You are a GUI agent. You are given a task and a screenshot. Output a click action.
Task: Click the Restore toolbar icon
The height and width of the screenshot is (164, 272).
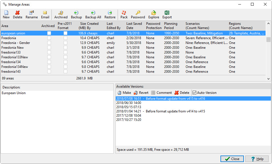click(x=110, y=13)
